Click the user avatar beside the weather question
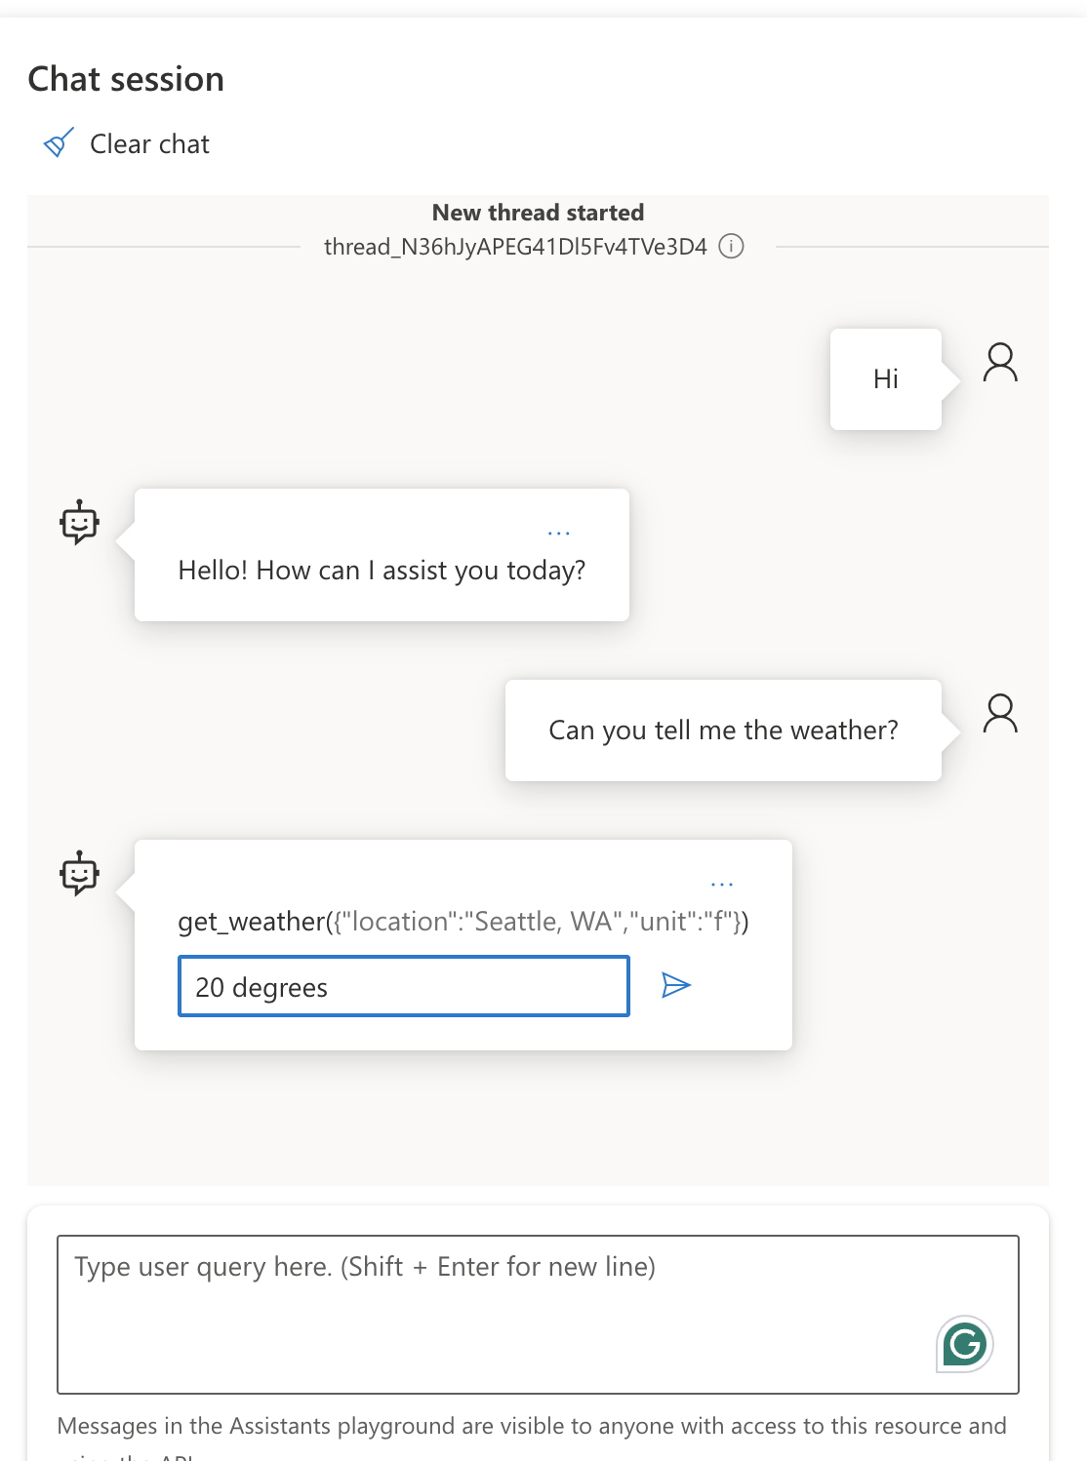 tap(1000, 713)
